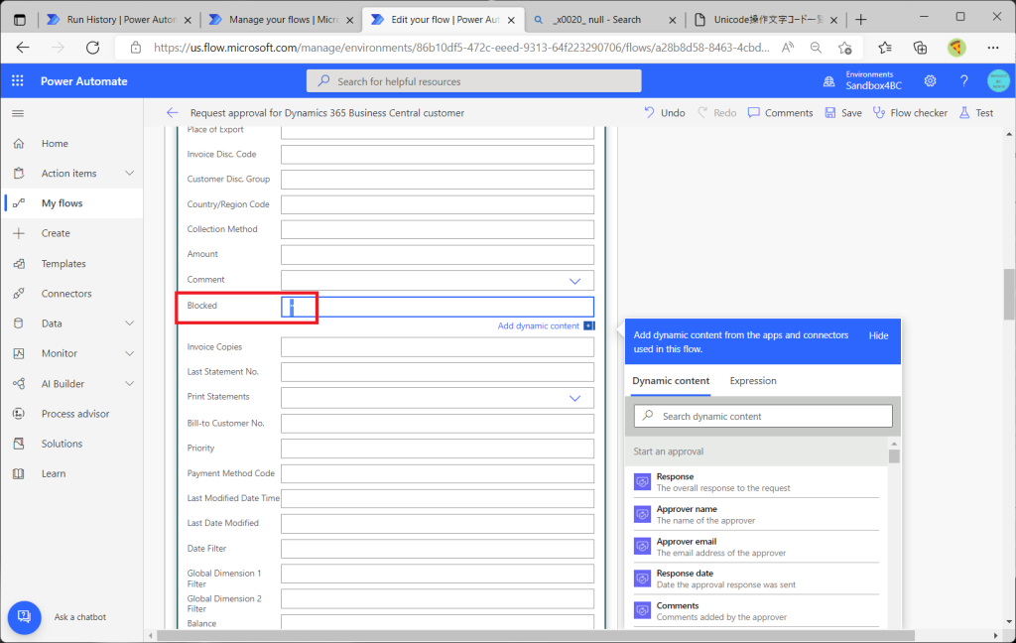Save the flow
Image resolution: width=1016 pixels, height=643 pixels.
843,113
